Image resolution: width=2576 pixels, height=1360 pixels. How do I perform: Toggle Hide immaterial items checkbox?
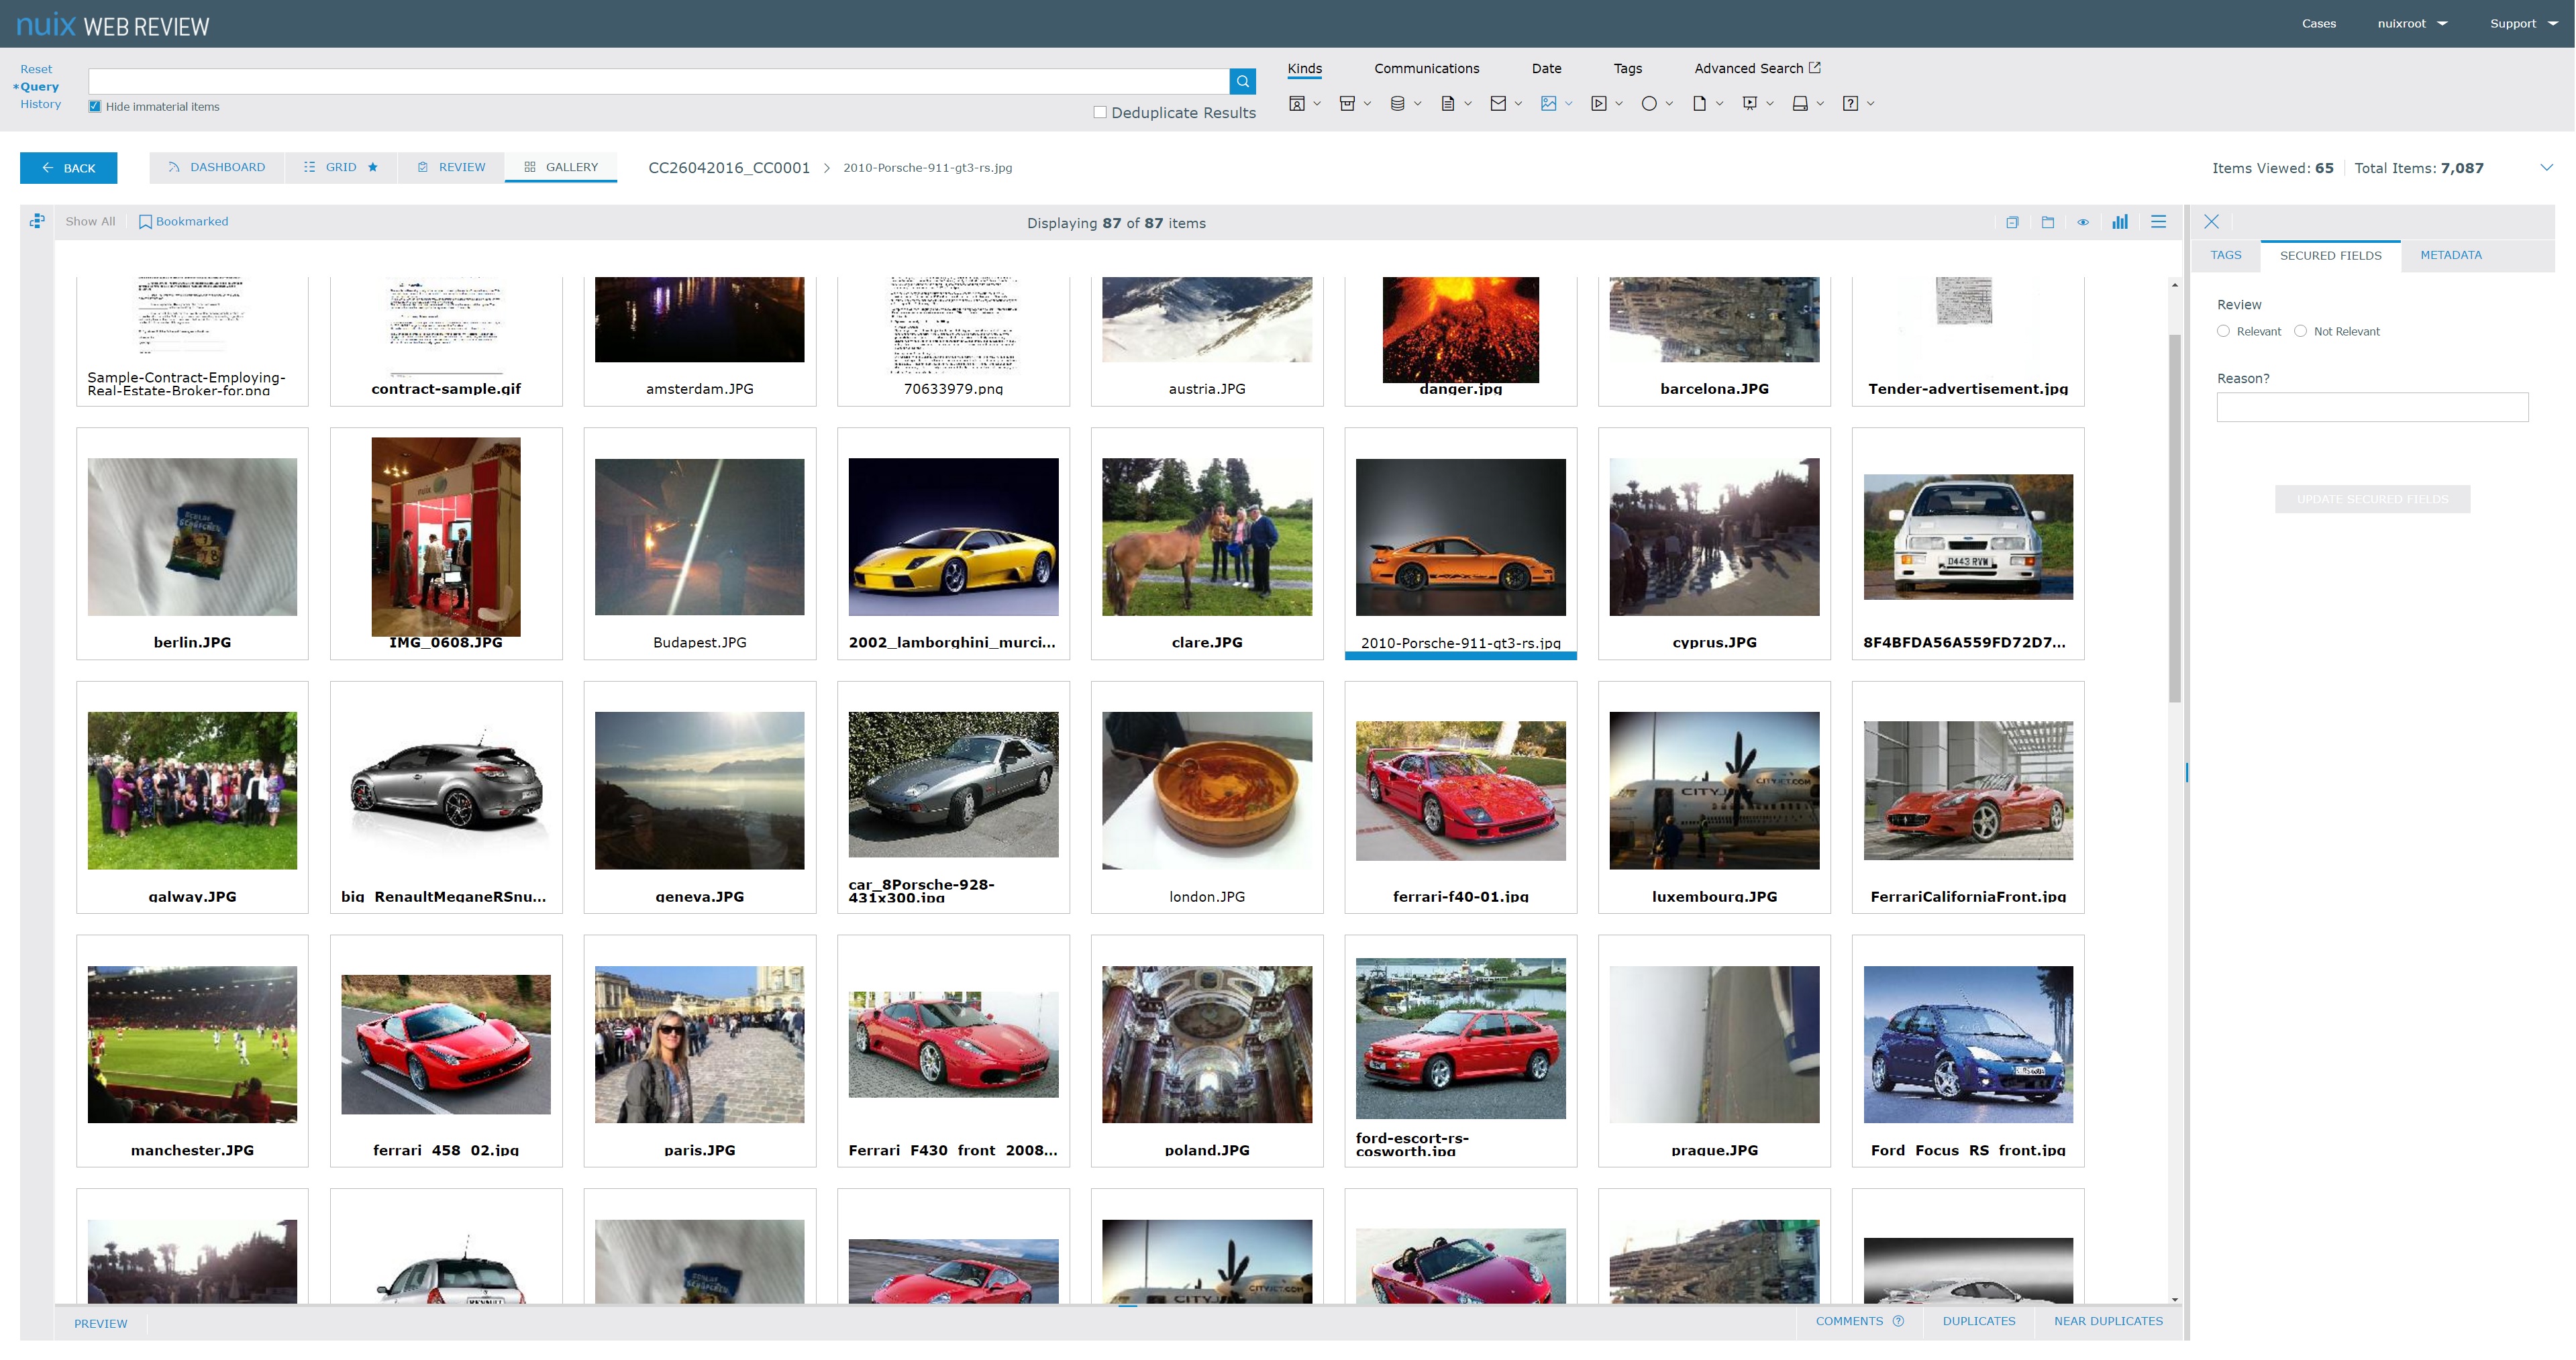95,106
